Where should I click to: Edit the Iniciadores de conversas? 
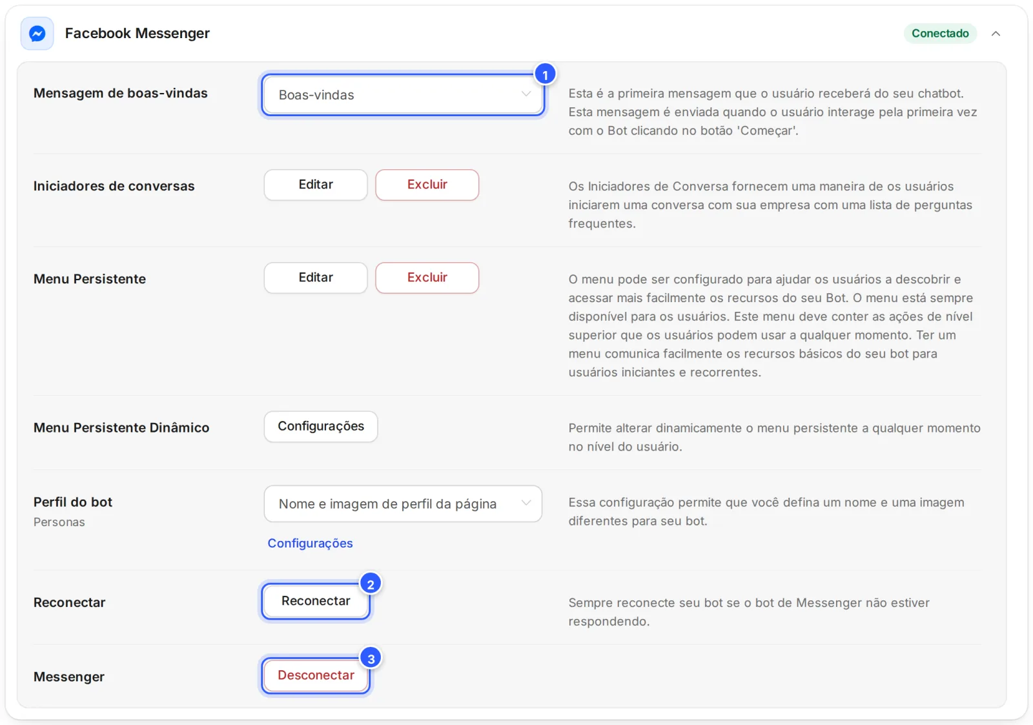point(316,185)
